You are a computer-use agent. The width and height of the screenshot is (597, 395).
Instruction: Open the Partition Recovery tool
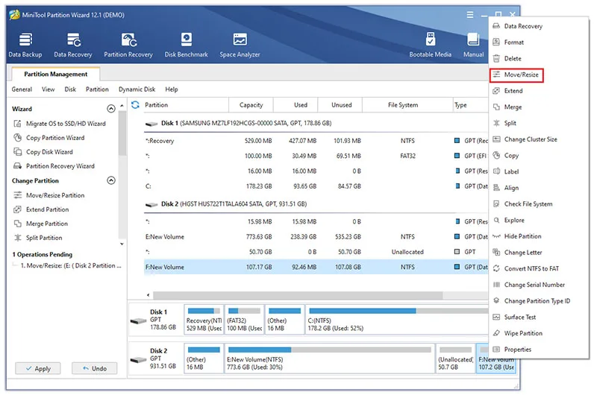128,45
